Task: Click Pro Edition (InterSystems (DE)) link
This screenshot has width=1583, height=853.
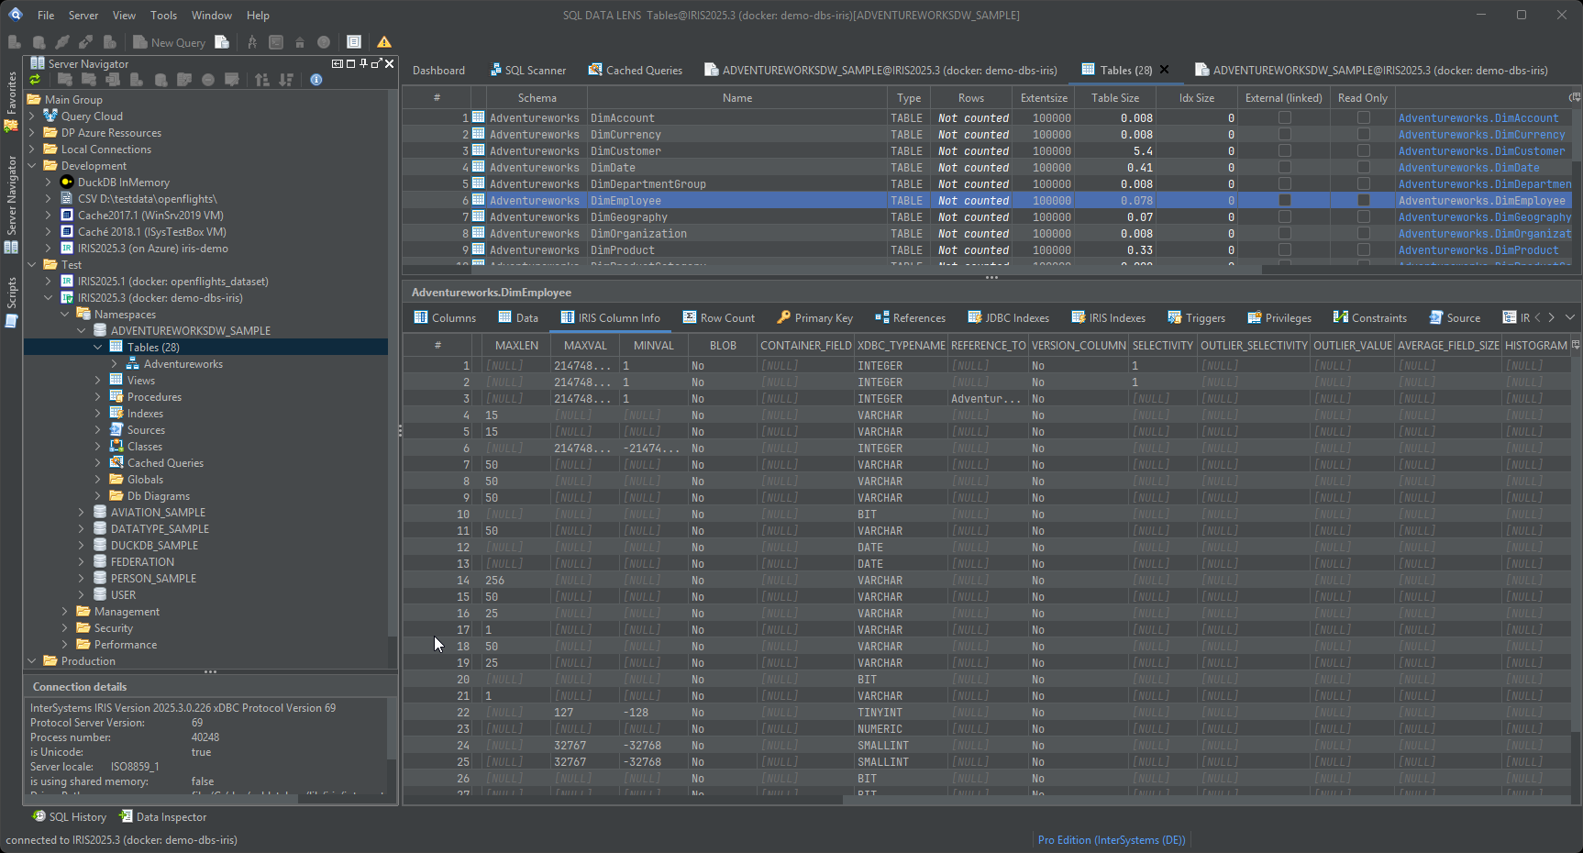Action: (1112, 839)
